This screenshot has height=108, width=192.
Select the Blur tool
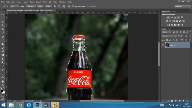tap(3, 59)
